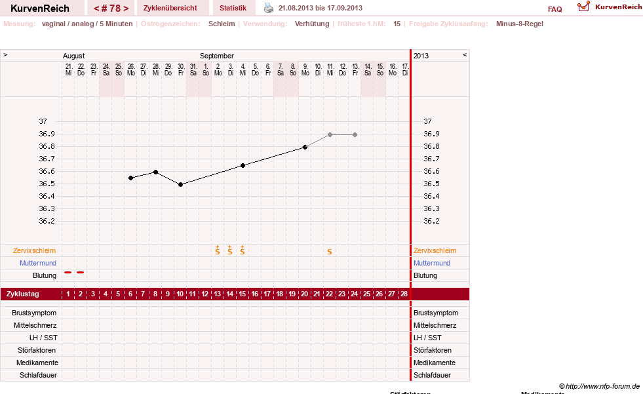This screenshot has width=643, height=394.
Task: Click the S mucus symbol on cycle day 22
Action: coord(330,252)
